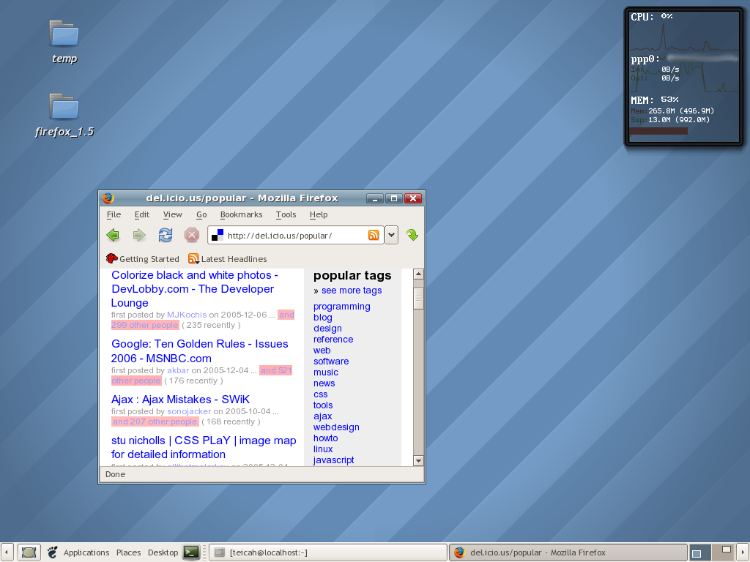Open the Help menu
Viewport: 750px width, 562px height.
tap(319, 214)
